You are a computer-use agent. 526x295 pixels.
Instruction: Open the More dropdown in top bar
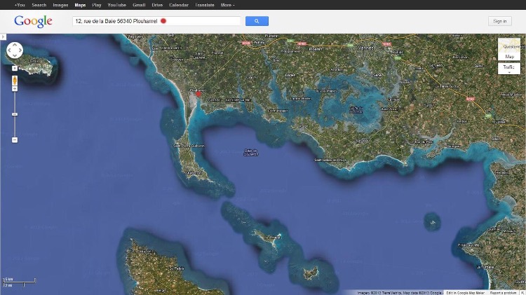click(227, 5)
